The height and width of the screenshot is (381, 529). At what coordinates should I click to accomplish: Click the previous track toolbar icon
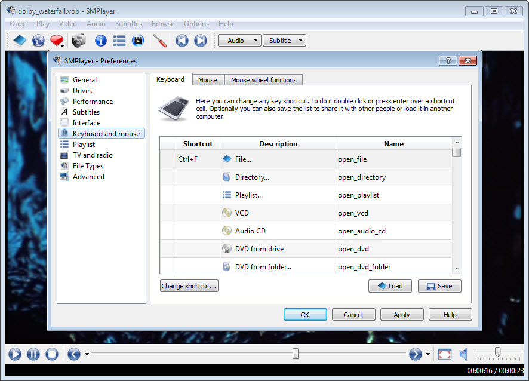click(182, 41)
